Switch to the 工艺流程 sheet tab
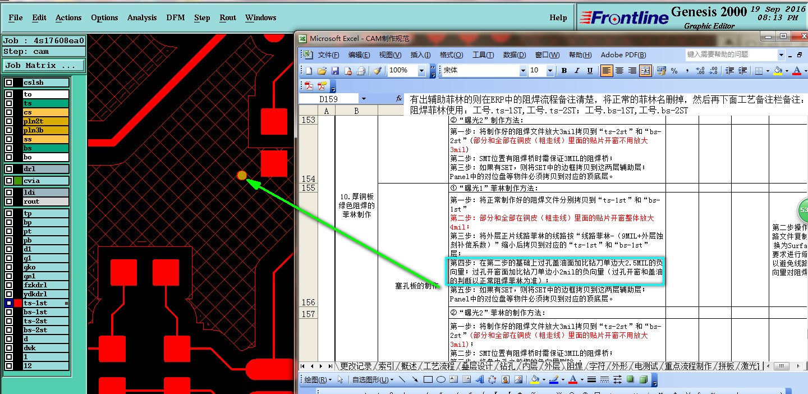The image size is (808, 394). pos(439,366)
